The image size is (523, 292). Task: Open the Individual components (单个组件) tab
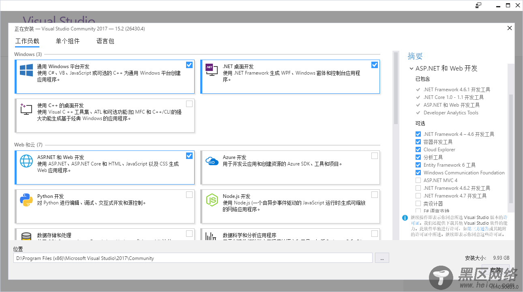[68, 41]
